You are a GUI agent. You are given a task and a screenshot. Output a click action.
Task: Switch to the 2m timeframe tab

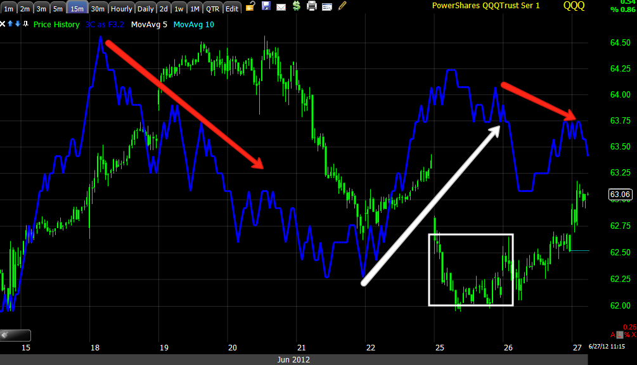(x=25, y=8)
